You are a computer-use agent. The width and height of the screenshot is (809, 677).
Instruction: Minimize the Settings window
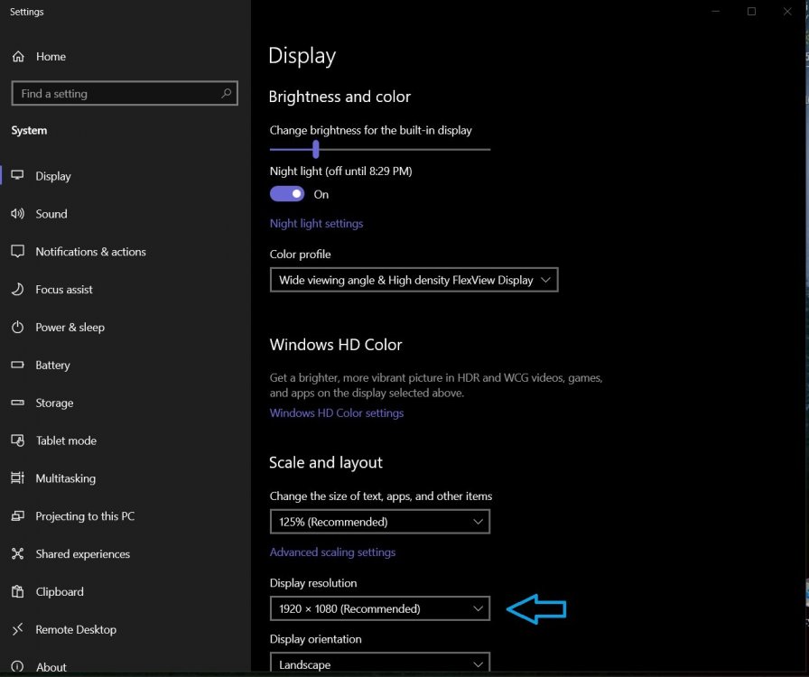coord(716,12)
